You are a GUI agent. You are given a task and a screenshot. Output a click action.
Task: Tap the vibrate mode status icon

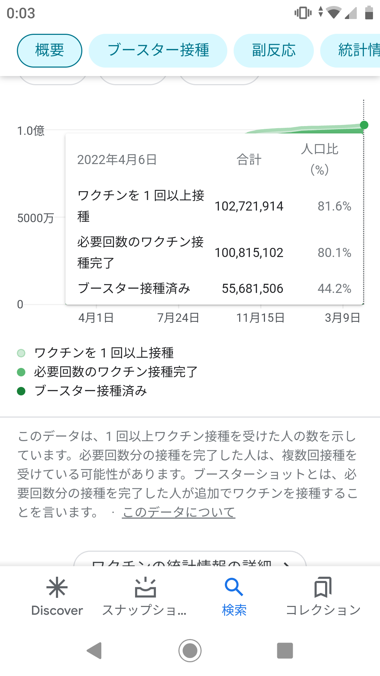tap(303, 13)
